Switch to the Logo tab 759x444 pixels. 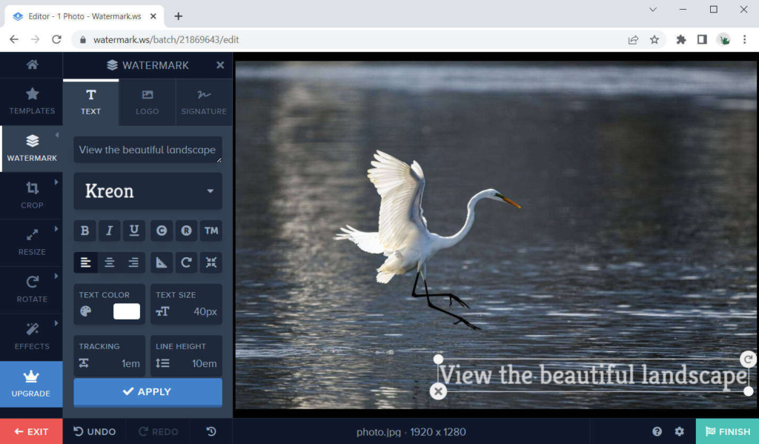[147, 102]
